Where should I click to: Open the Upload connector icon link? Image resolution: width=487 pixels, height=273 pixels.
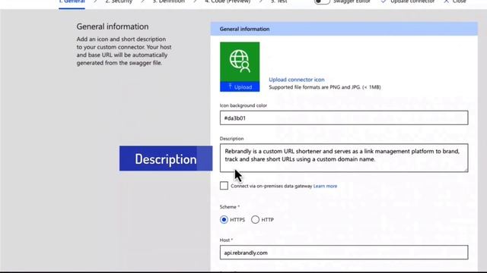tap(296, 80)
